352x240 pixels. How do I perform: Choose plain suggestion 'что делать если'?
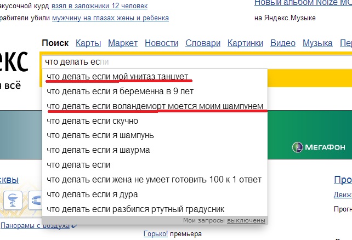(155, 165)
